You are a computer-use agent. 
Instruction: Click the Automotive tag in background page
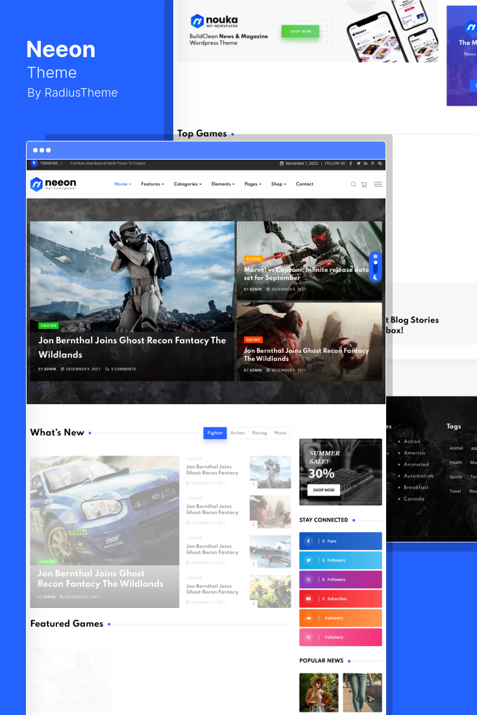419,476
